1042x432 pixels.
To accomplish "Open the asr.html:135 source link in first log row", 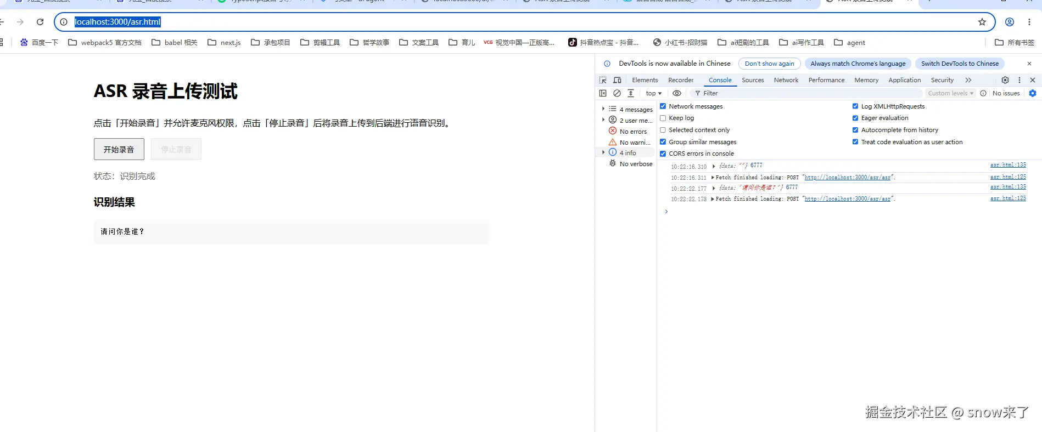I will pyautogui.click(x=1008, y=165).
